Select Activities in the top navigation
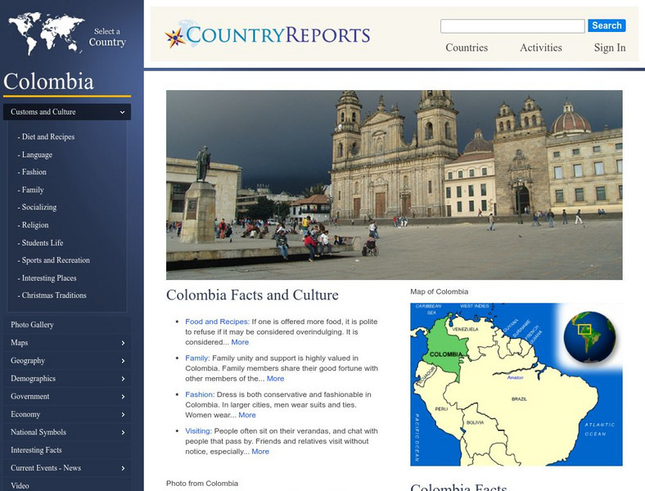This screenshot has width=645, height=491. click(541, 47)
